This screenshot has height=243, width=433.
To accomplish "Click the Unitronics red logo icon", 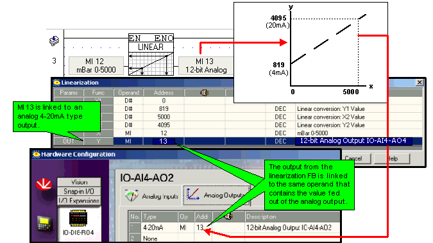I will click(x=44, y=185).
